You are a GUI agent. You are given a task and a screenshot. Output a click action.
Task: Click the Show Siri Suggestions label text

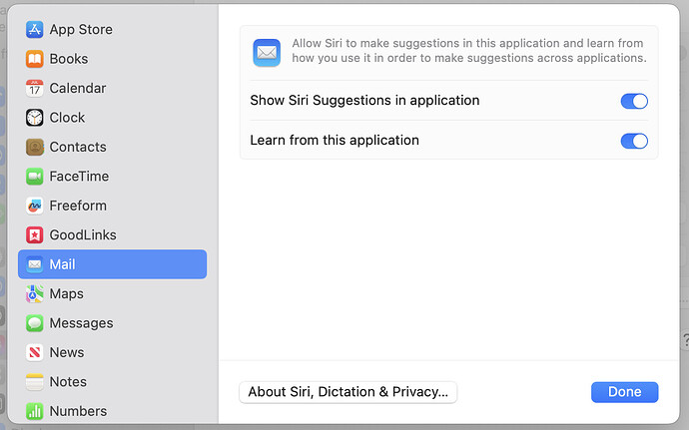pos(364,101)
